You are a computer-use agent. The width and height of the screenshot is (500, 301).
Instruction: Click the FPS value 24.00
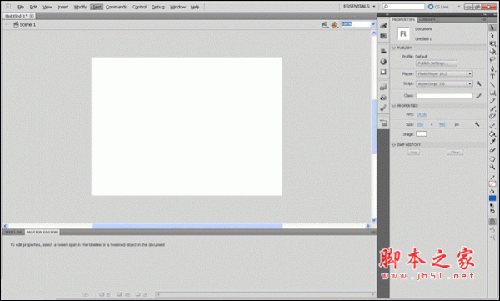[x=422, y=114]
